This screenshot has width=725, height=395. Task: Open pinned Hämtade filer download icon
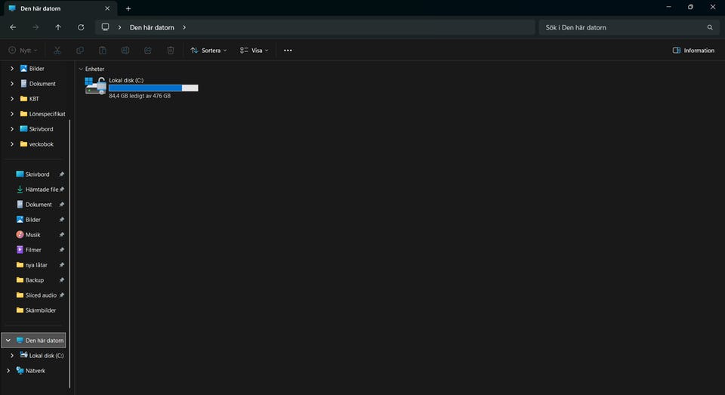20,189
